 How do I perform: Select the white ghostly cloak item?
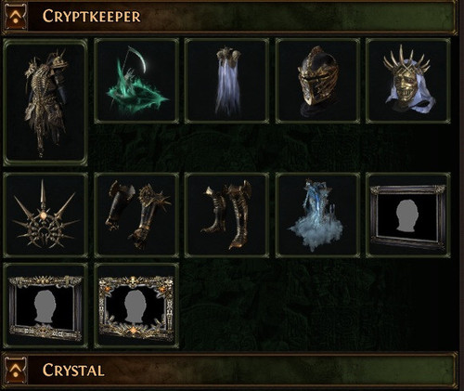[226, 81]
